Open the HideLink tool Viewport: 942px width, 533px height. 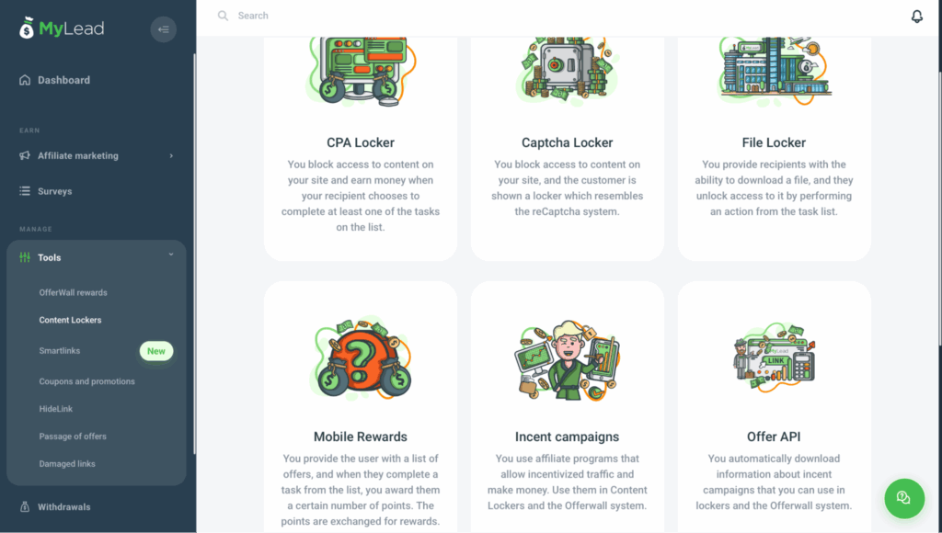(56, 409)
